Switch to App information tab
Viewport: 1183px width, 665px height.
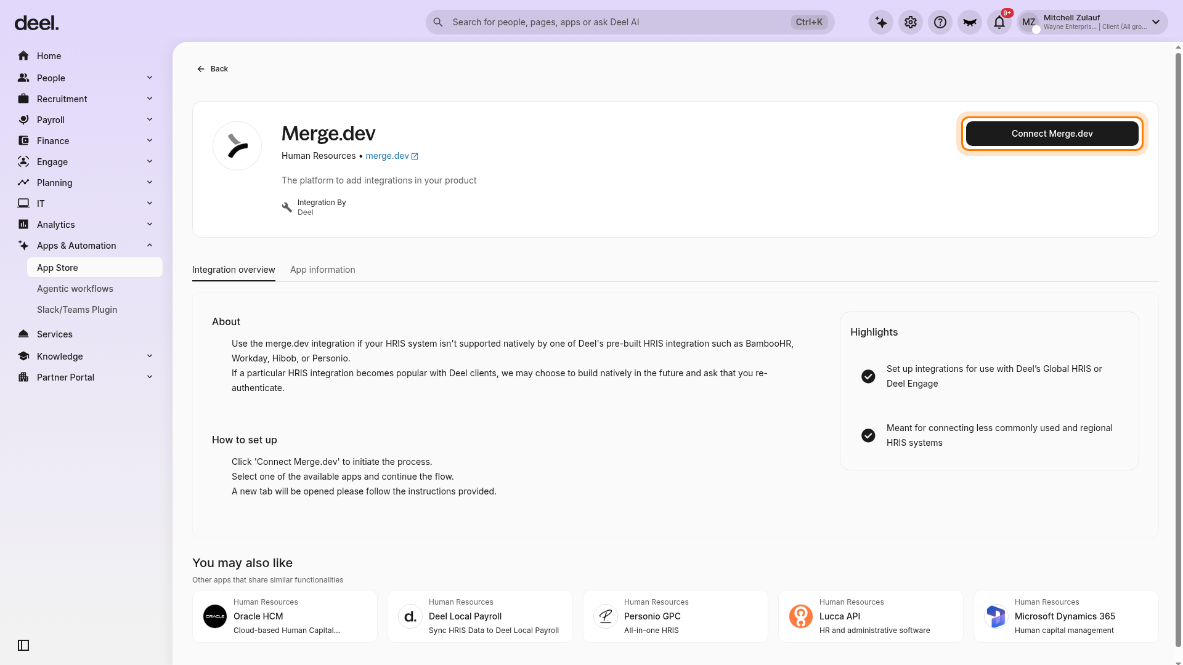point(323,270)
